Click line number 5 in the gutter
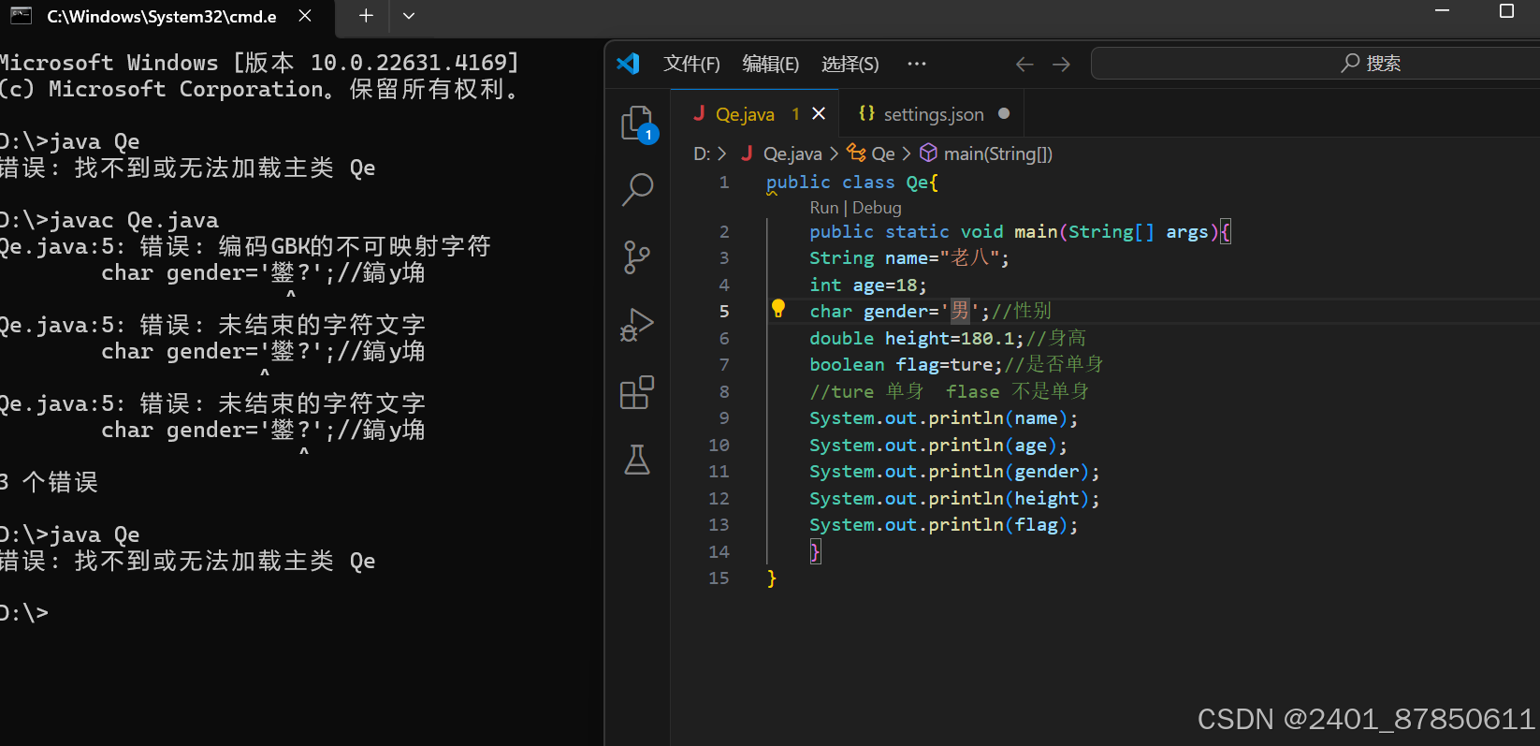Screen dimensions: 1540x746 coord(723,311)
